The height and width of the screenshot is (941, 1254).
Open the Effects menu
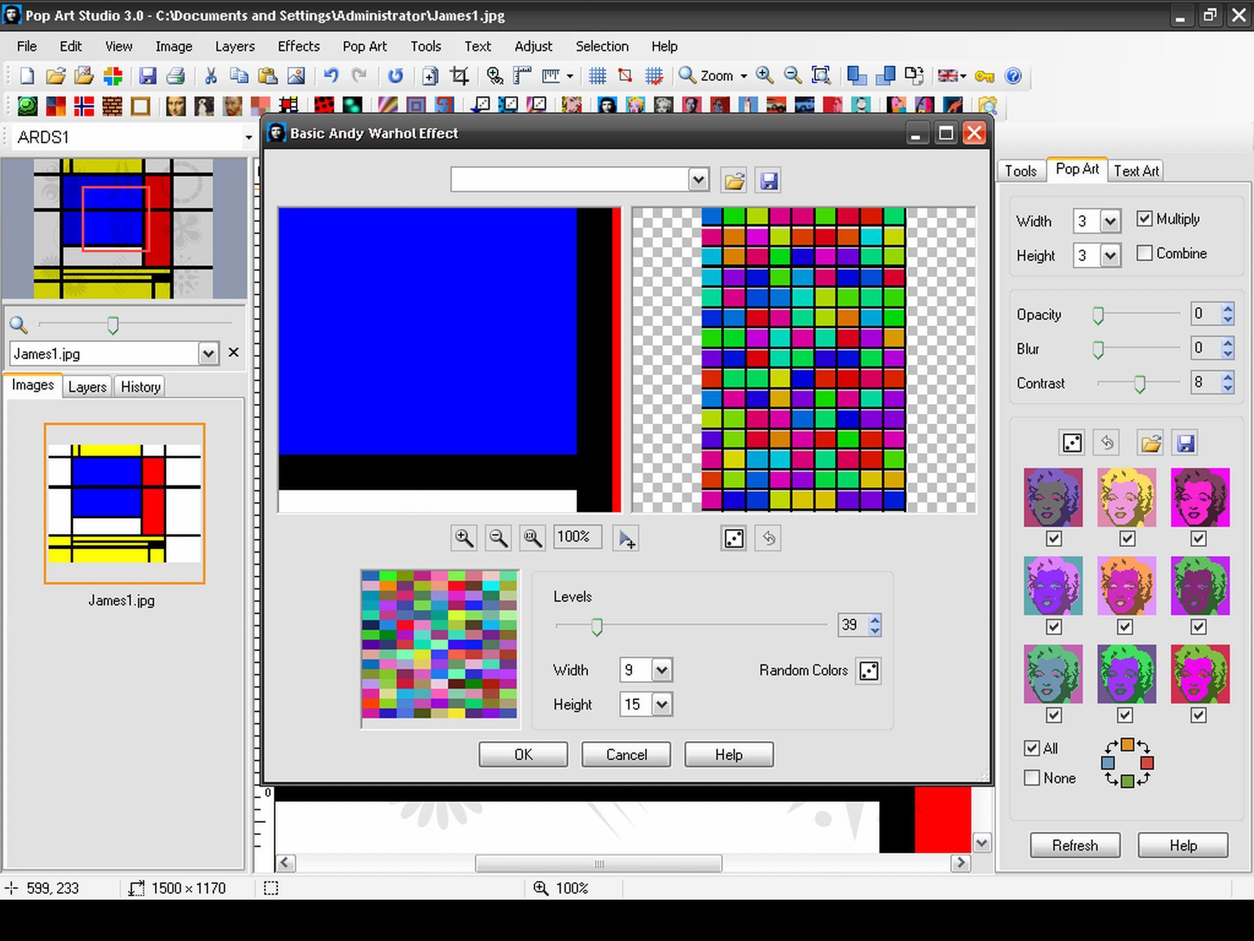[299, 47]
